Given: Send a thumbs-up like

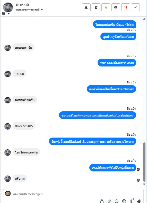Looking at the screenshot, I should coord(139,201).
